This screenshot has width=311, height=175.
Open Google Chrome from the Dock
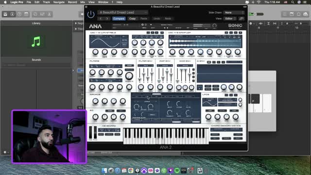click(x=131, y=171)
